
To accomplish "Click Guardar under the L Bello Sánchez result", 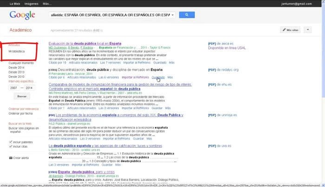I will 107,165.
